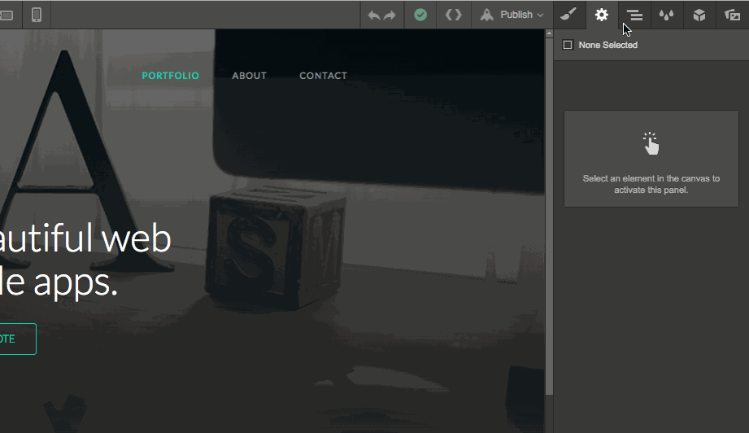The height and width of the screenshot is (433, 749).
Task: Select the ABOUT nav link
Action: pyautogui.click(x=250, y=76)
